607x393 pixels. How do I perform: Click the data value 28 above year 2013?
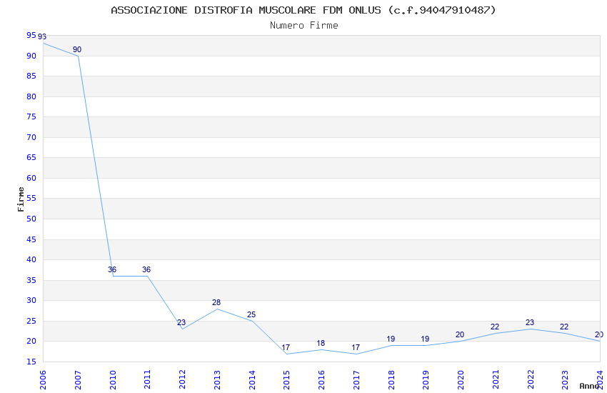click(216, 302)
